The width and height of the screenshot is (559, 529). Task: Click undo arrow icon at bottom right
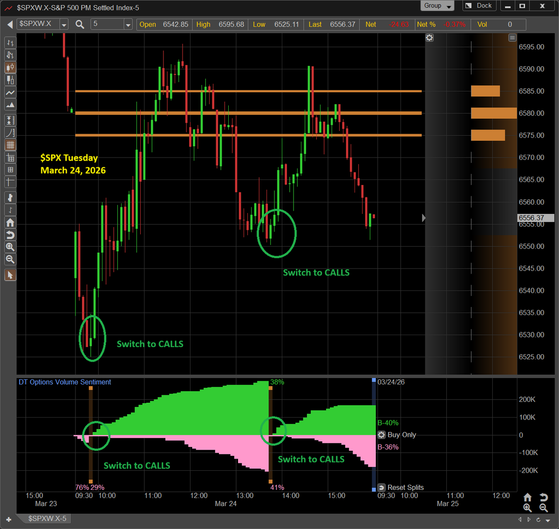pyautogui.click(x=544, y=497)
